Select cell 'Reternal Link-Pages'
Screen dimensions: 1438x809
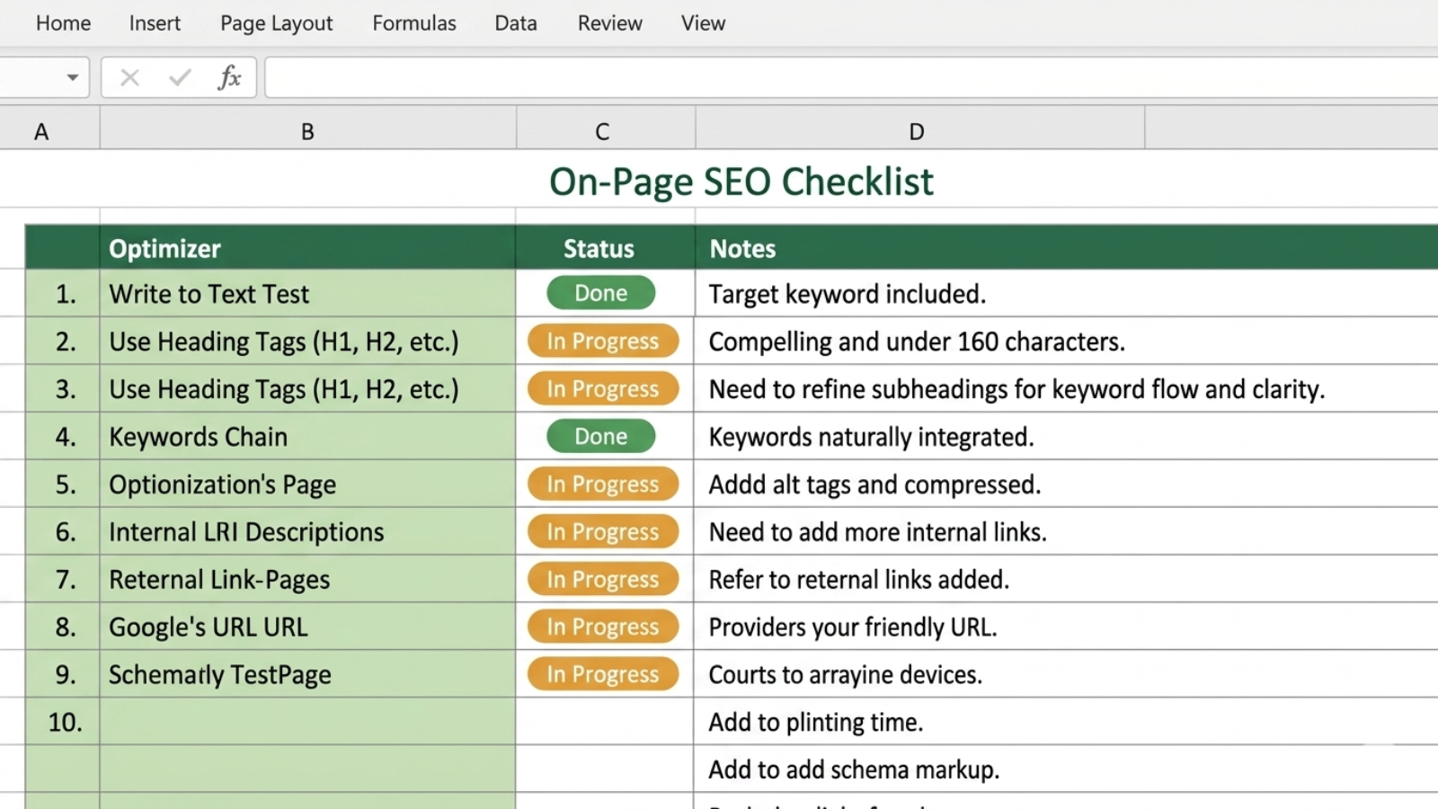pyautogui.click(x=307, y=580)
